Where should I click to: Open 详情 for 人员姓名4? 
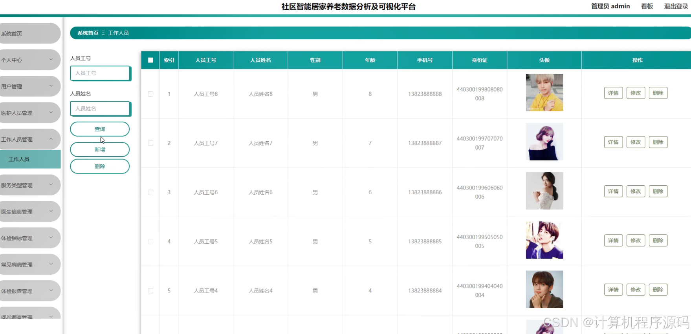613,290
